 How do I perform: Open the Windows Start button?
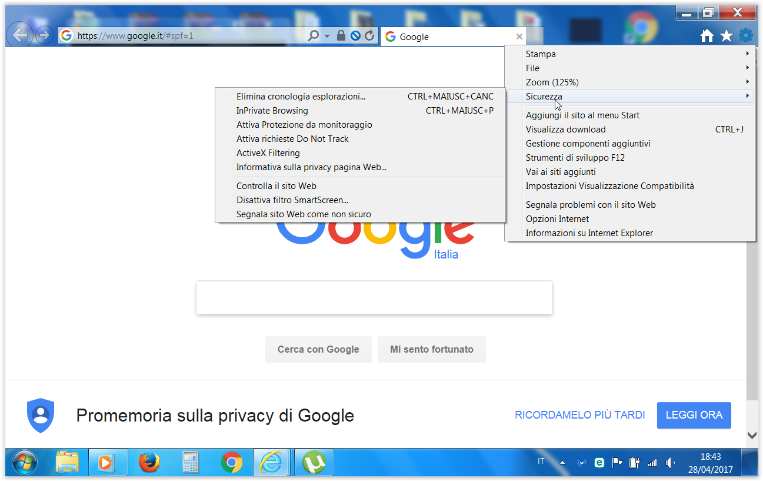pos(24,462)
